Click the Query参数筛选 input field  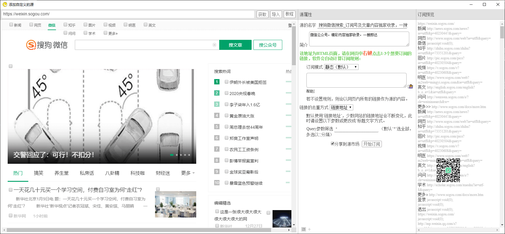point(357,129)
